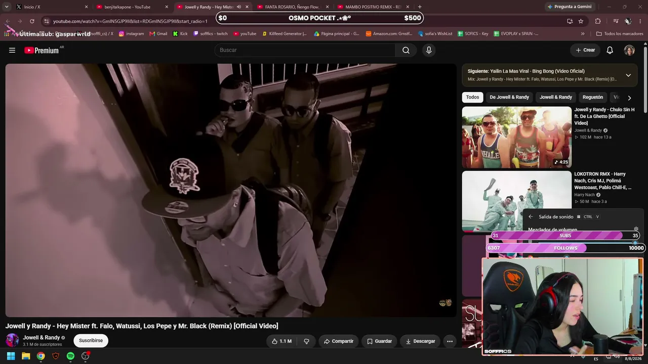Viewport: 648px width, 364px height.
Task: Dislike the Hey Mister video
Action: 306,341
